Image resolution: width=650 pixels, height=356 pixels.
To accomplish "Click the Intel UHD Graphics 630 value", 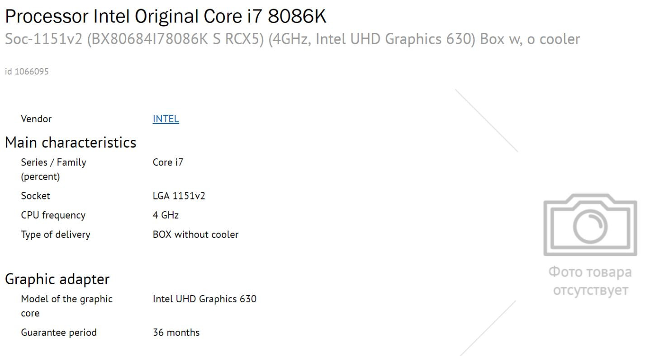I will click(x=205, y=299).
